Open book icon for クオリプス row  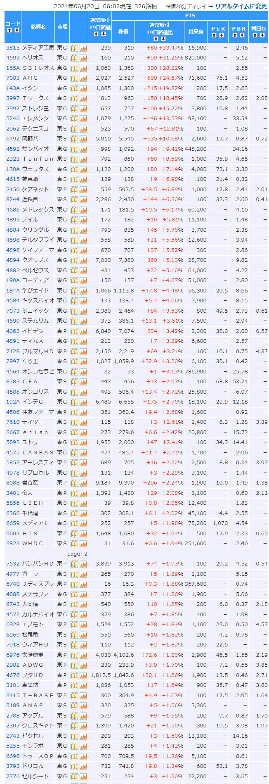coord(74,260)
